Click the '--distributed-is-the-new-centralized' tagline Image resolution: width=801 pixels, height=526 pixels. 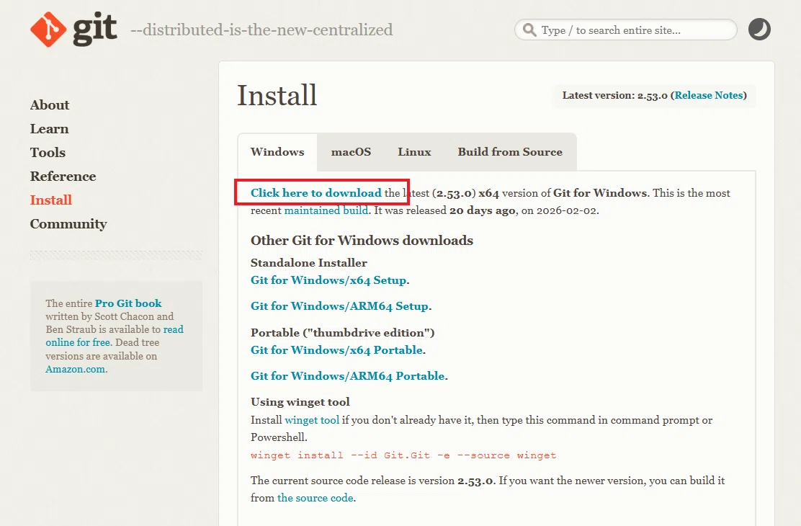pos(261,30)
